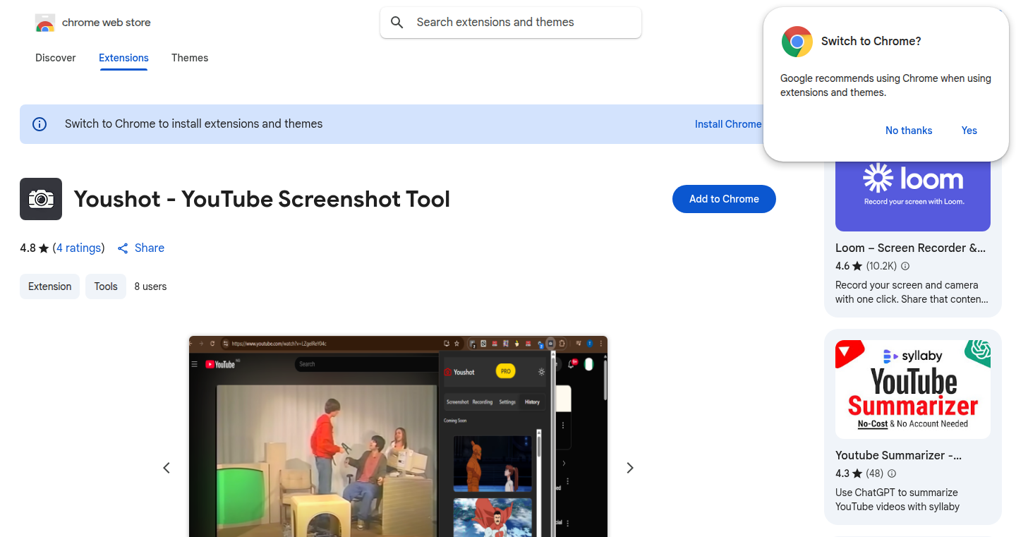1016x537 pixels.
Task: Click the Install Chrome link
Action: pyautogui.click(x=728, y=124)
